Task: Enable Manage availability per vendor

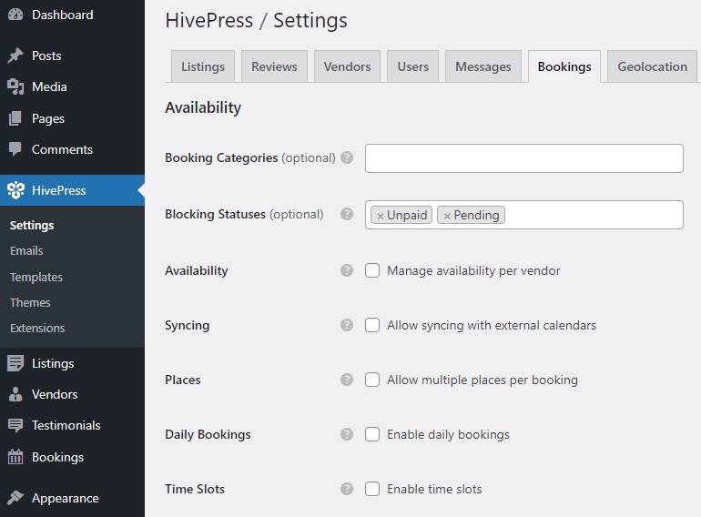Action: (x=372, y=270)
